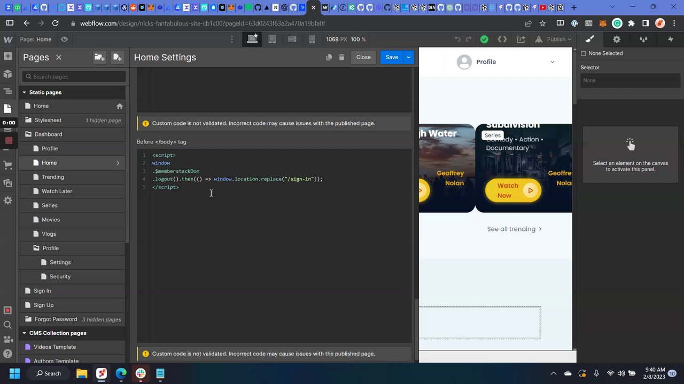Open the Help question mark icon
The image size is (684, 384).
[7, 354]
